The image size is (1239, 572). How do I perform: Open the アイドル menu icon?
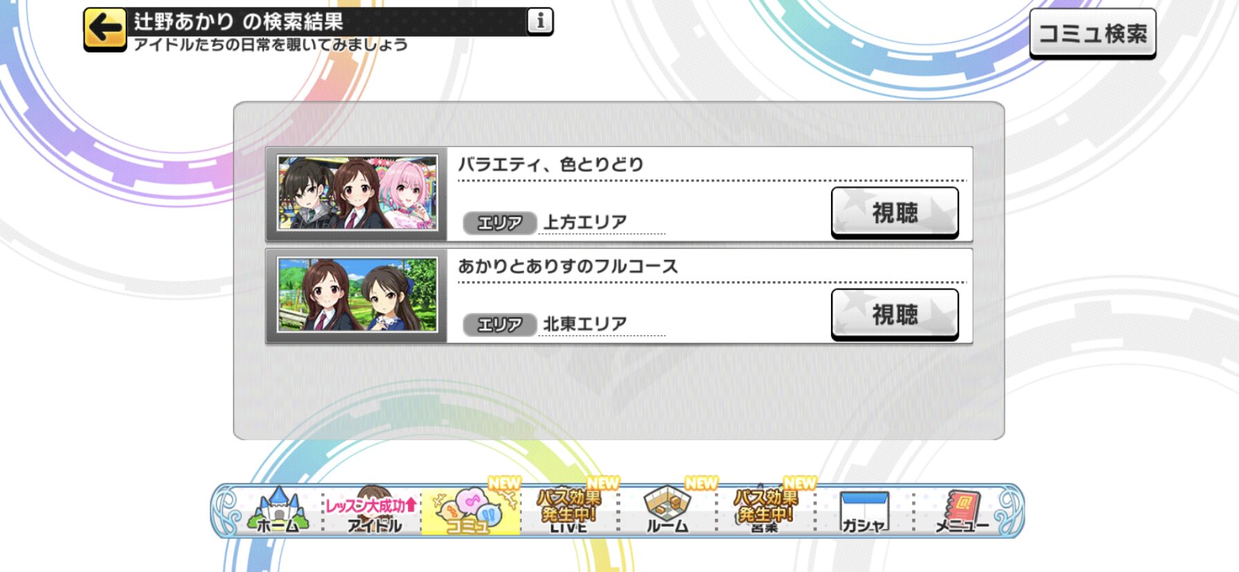pyautogui.click(x=373, y=511)
